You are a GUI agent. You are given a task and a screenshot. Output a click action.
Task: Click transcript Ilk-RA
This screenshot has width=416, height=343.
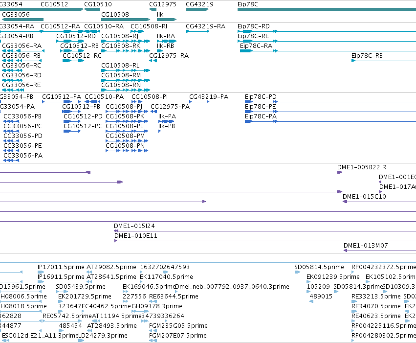coord(166,36)
